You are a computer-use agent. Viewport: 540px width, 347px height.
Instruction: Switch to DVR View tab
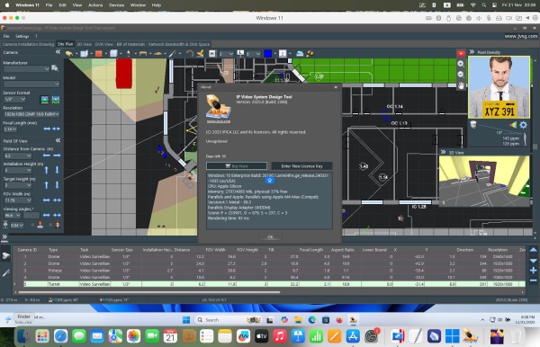[104, 44]
